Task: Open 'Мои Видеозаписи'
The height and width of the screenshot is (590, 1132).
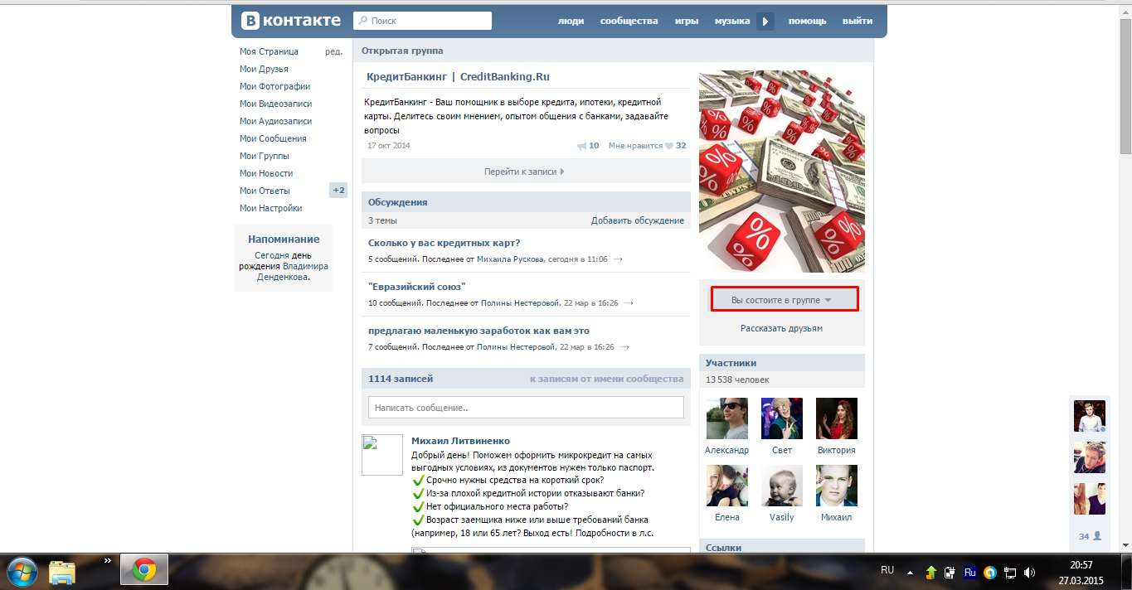Action: [x=275, y=104]
